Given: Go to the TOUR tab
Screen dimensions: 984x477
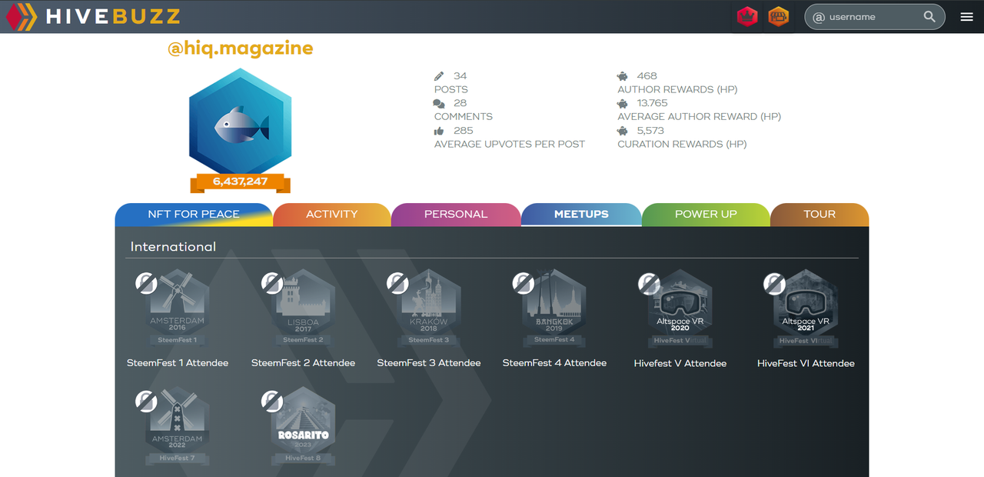Looking at the screenshot, I should pyautogui.click(x=819, y=215).
